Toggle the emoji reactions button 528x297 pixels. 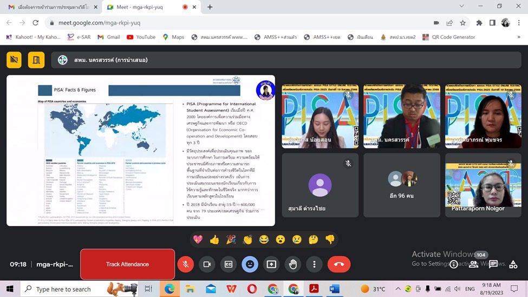pyautogui.click(x=250, y=264)
